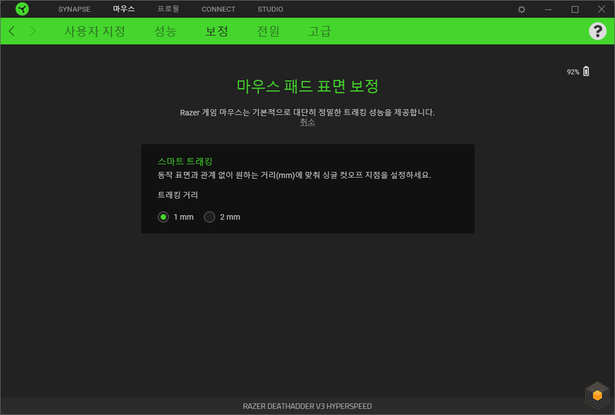The height and width of the screenshot is (415, 615).
Task: Click the 마우스 패드 표면 보정 title
Action: (307, 86)
